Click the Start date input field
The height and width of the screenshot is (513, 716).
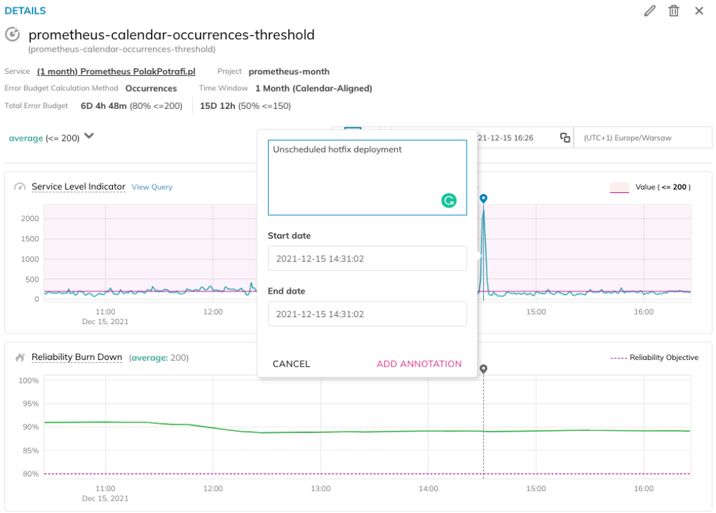367,259
